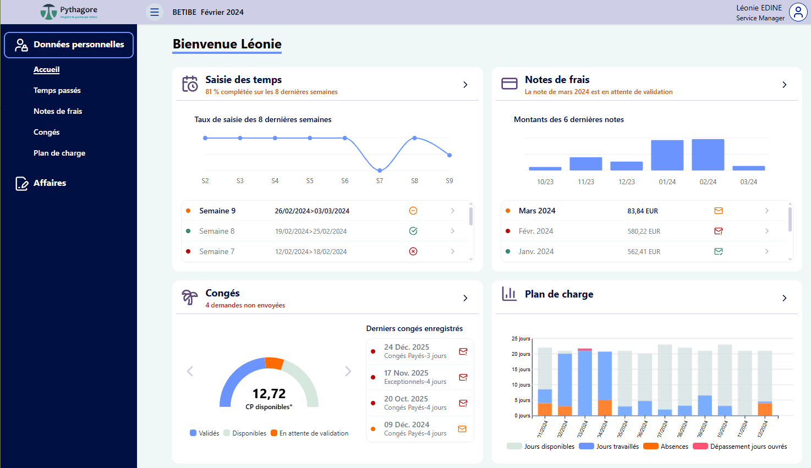This screenshot has width=811, height=468.
Task: Click next arrow on the congés gauge
Action: tap(348, 371)
